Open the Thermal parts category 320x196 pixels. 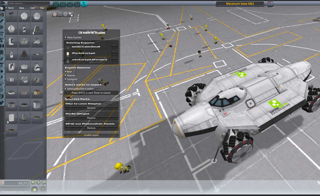coord(2,71)
